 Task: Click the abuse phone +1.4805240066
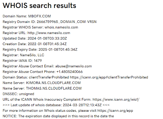[x=69, y=72]
